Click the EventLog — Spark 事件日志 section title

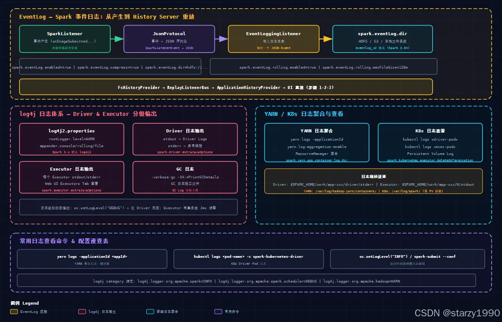point(107,16)
